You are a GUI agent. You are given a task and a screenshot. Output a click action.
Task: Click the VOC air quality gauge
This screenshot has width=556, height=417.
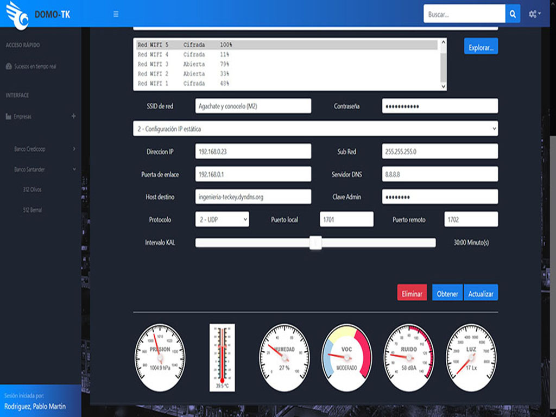[346, 357]
